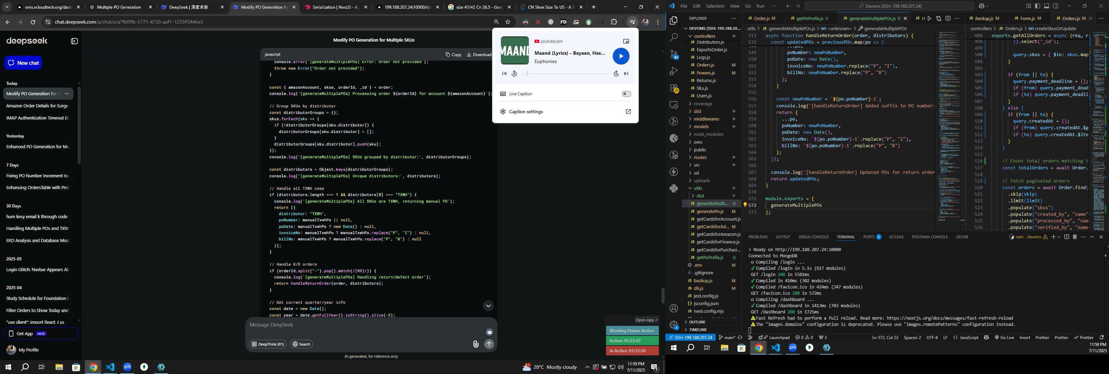This screenshot has height=374, width=1109.
Task: Open Chrome tab search dropdown
Action: (x=7, y=7)
